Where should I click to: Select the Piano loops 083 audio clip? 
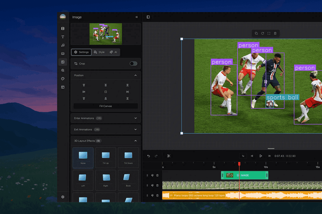click(242, 195)
